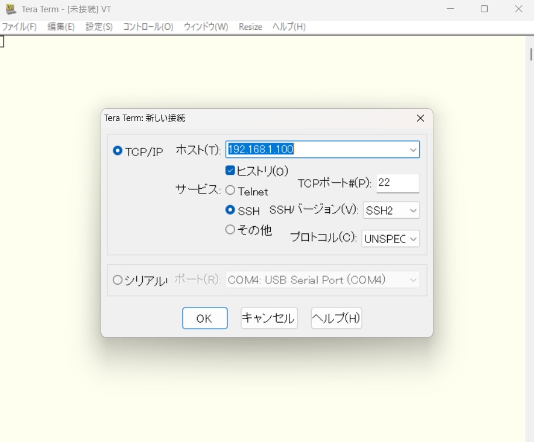This screenshot has height=442, width=534.
Task: Switch to シリアル connection radio button
Action: [x=118, y=280]
